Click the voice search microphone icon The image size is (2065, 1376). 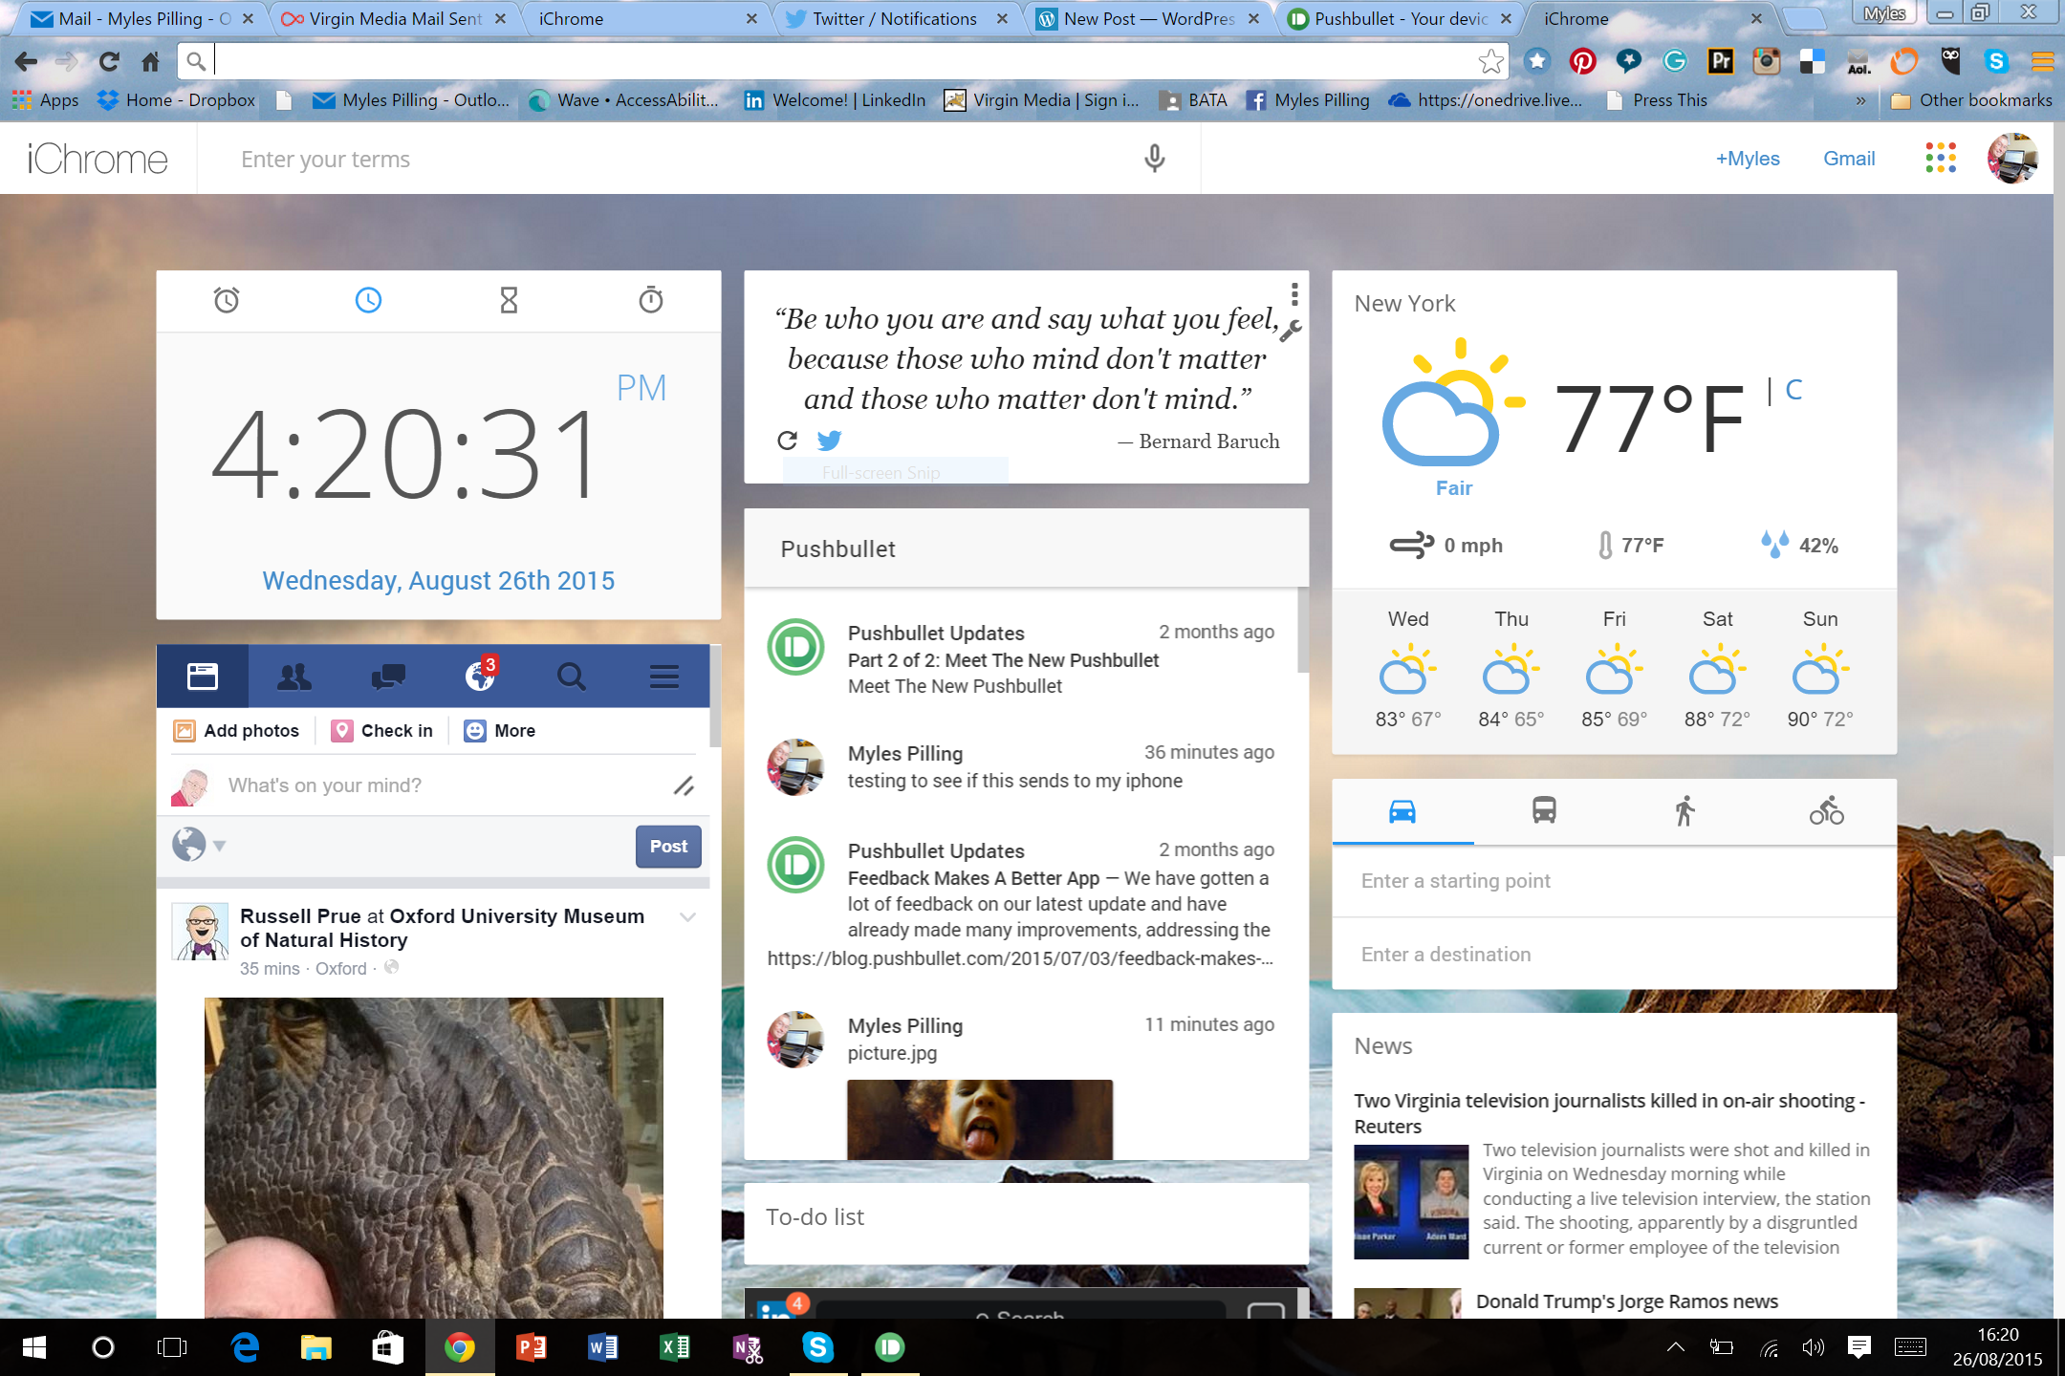point(1154,159)
